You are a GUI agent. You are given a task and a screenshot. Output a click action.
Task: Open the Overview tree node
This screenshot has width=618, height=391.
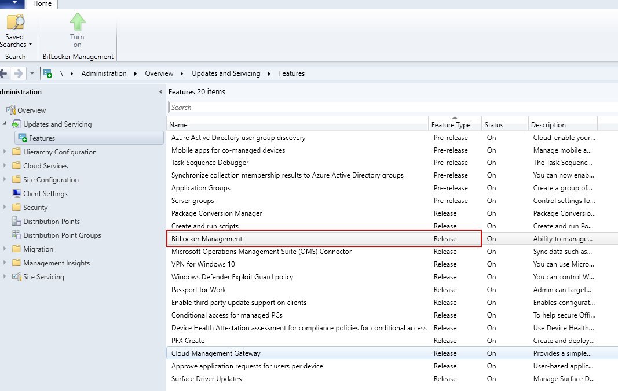[x=31, y=110]
